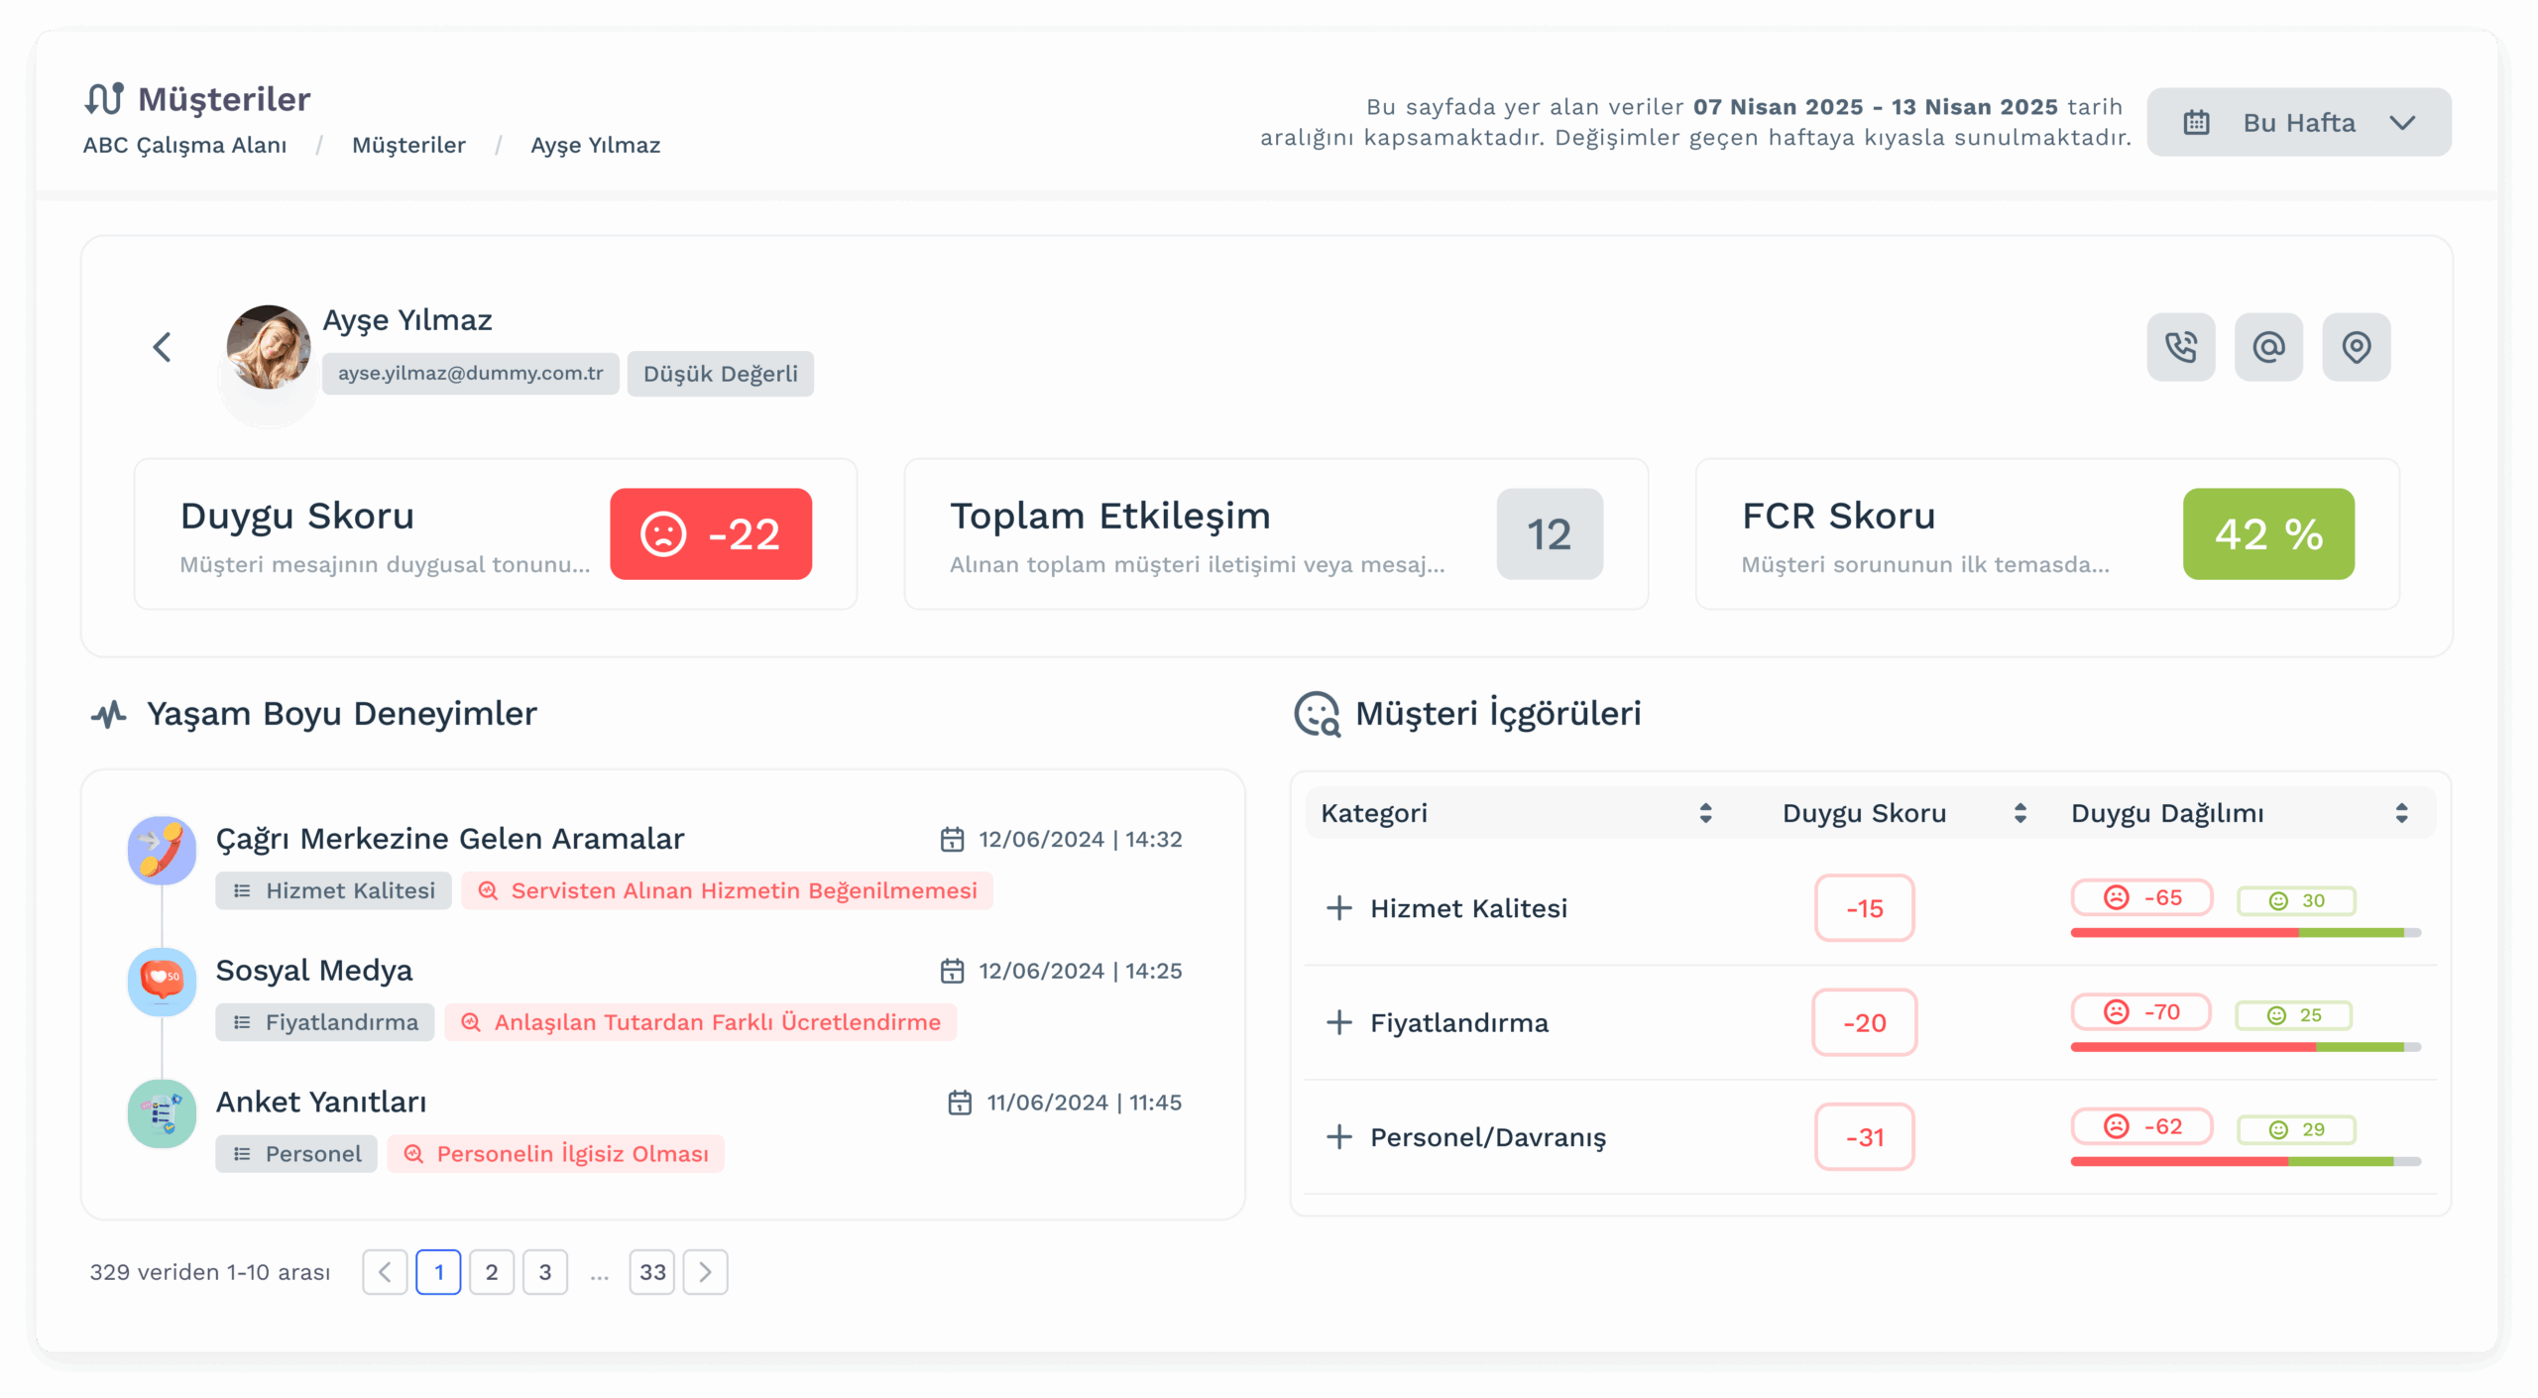
Task: Click the Sosyal Medya heart icon
Action: (x=162, y=981)
